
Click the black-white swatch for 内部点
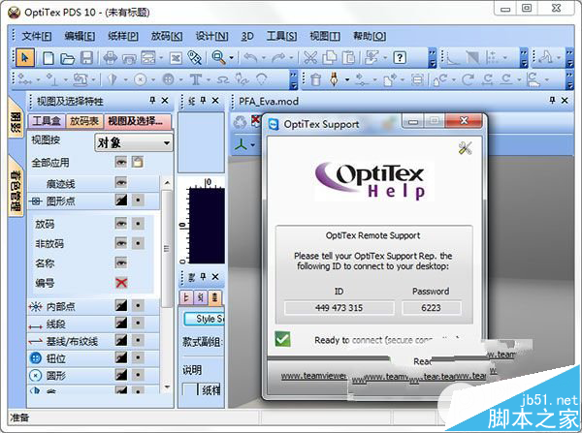point(121,305)
